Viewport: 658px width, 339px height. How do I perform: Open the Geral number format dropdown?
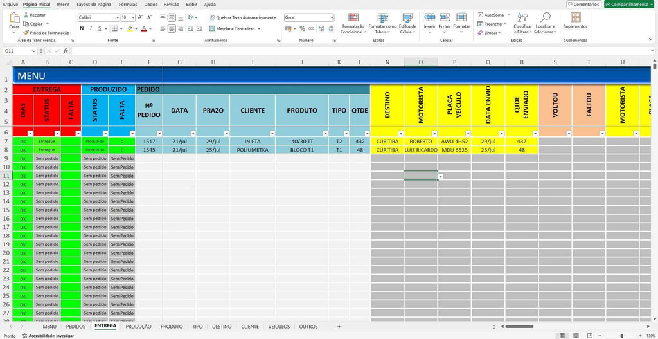click(332, 18)
